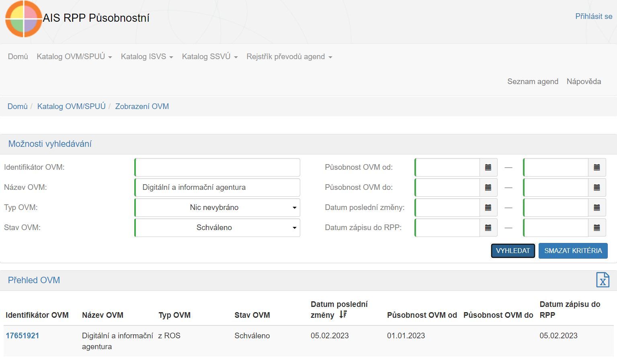Toggle sort icon on Datum poslední změny column
Screen dimensions: 617x358
343,315
